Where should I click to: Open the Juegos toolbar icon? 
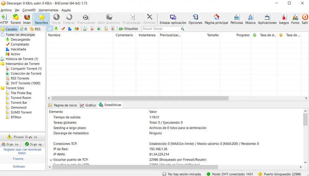(x=284, y=19)
